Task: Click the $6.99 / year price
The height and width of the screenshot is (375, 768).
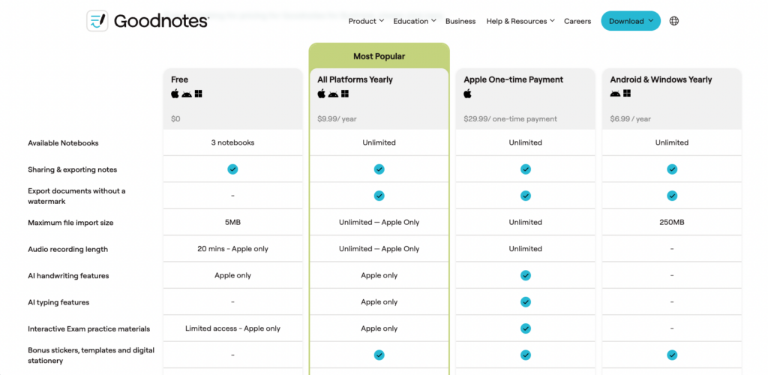Action: (630, 119)
